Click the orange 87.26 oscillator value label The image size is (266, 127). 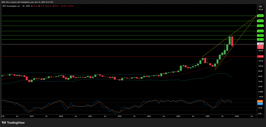[261, 101]
